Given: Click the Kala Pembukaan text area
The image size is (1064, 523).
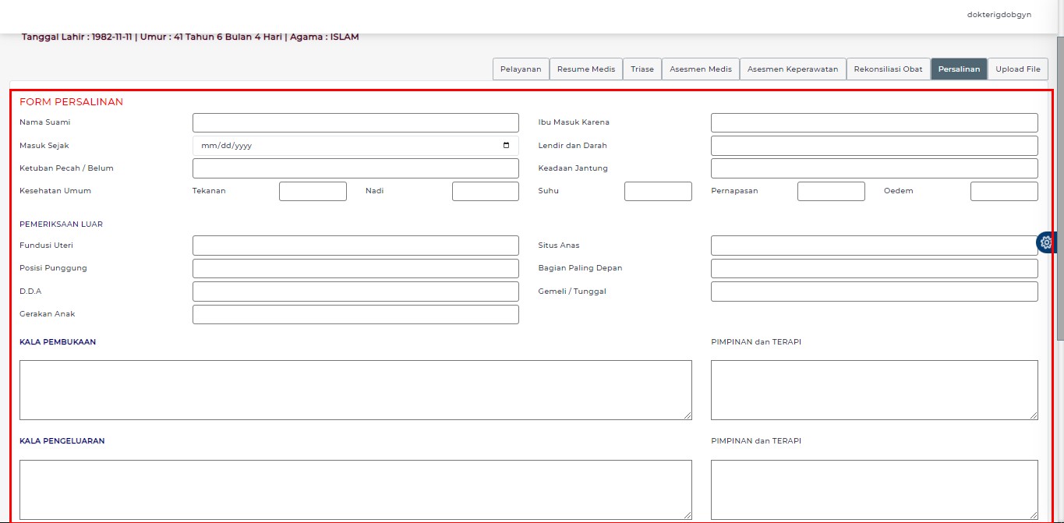Looking at the screenshot, I should [355, 390].
